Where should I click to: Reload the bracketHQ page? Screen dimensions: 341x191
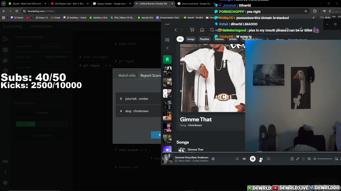tap(17, 11)
